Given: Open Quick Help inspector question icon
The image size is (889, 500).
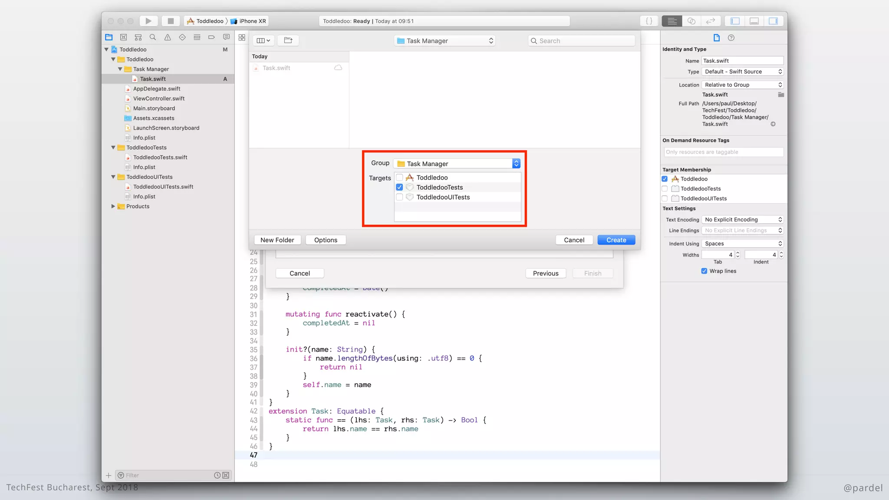Looking at the screenshot, I should point(731,38).
